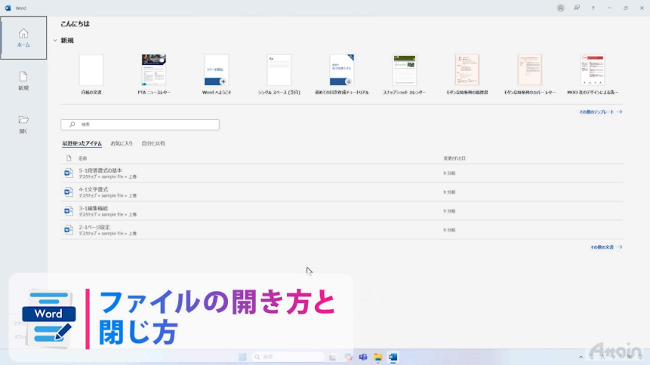The width and height of the screenshot is (650, 365).
Task: Switch to the お気に入り tab
Action: pyautogui.click(x=122, y=143)
